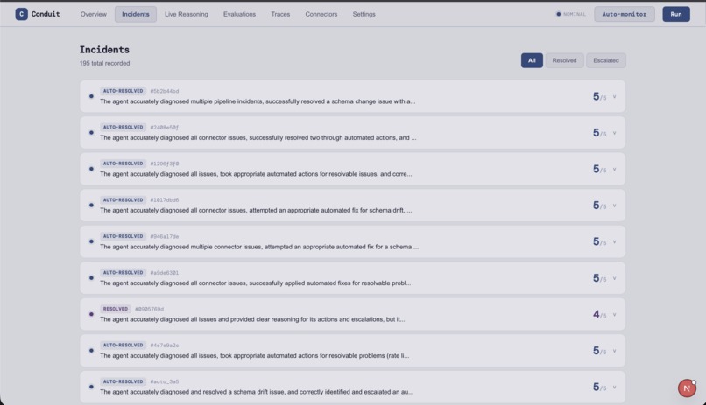The height and width of the screenshot is (405, 706).
Task: Click the NOMINAL status dot indicator
Action: pos(558,14)
